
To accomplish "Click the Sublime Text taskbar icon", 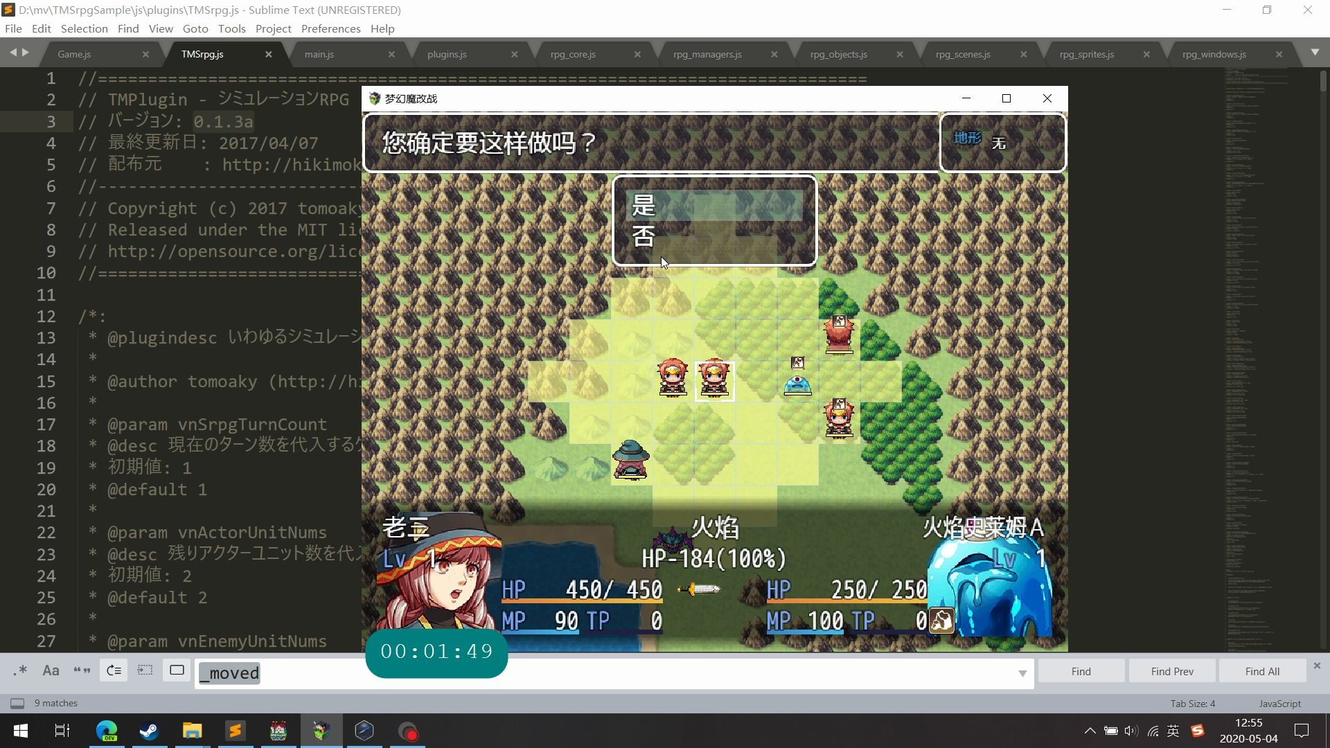I will [x=236, y=731].
